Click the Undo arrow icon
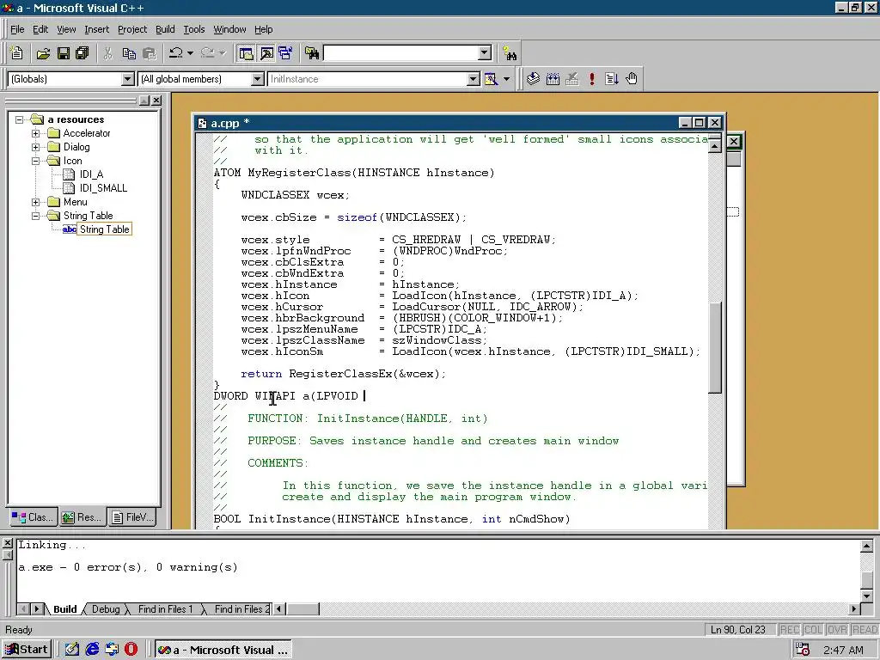This screenshot has width=880, height=660. point(175,53)
